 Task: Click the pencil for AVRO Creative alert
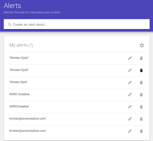click(130, 94)
